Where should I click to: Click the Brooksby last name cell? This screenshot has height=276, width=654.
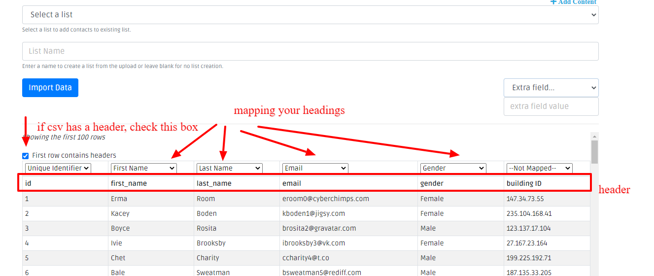pyautogui.click(x=211, y=243)
